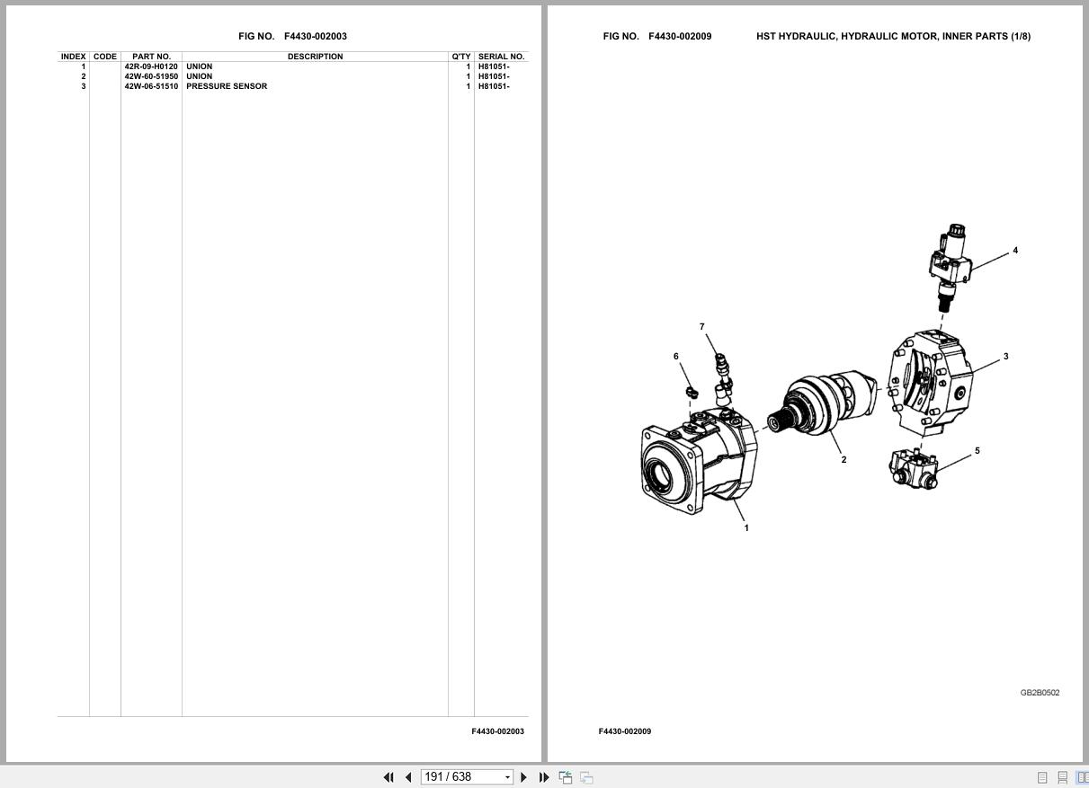Click the DESCRIPTION column header
Screen dimensions: 1089x788
click(x=315, y=57)
